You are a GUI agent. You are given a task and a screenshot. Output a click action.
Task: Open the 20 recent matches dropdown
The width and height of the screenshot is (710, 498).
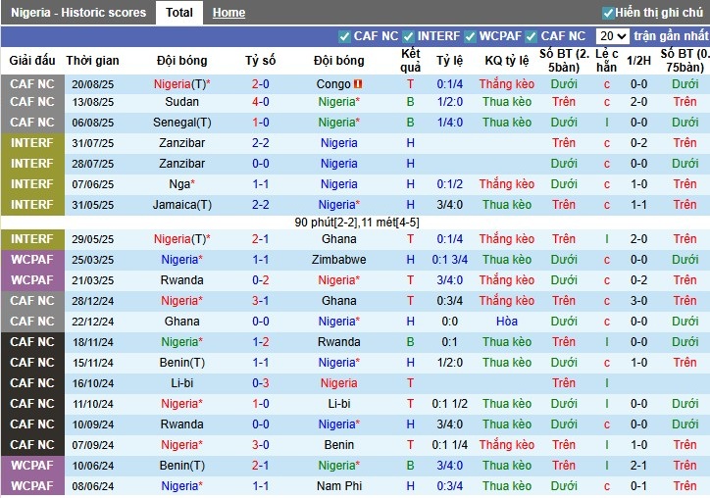[x=613, y=36]
